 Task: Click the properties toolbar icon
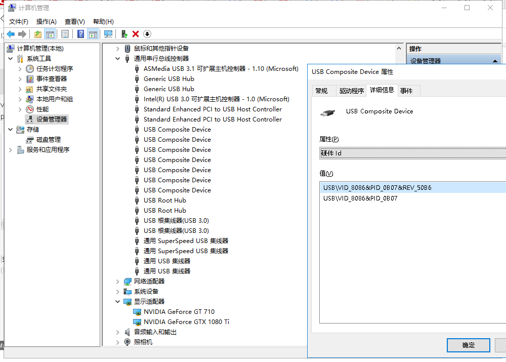click(x=65, y=34)
